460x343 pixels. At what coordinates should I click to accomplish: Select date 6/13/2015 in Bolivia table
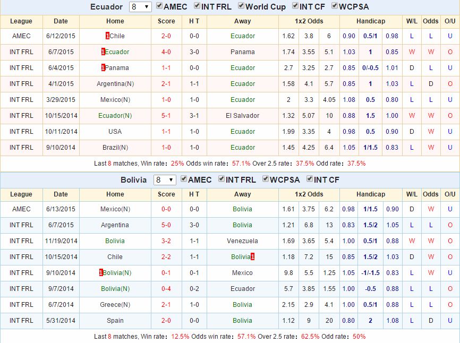pyautogui.click(x=61, y=209)
